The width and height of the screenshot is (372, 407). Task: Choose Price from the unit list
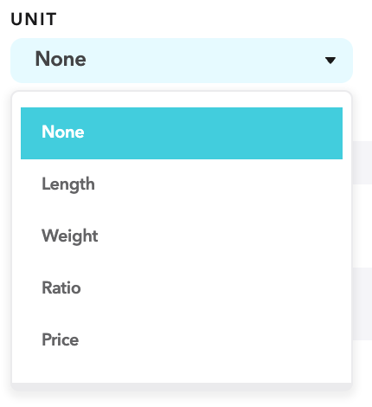tap(182, 339)
